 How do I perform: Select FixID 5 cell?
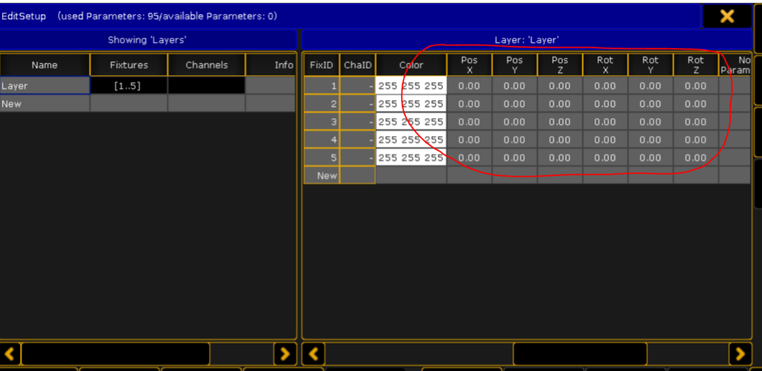pos(321,158)
